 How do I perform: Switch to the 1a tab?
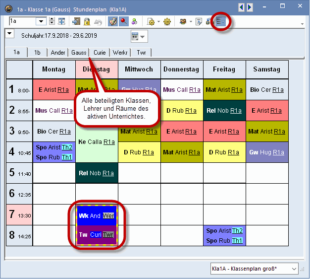[x=16, y=52]
